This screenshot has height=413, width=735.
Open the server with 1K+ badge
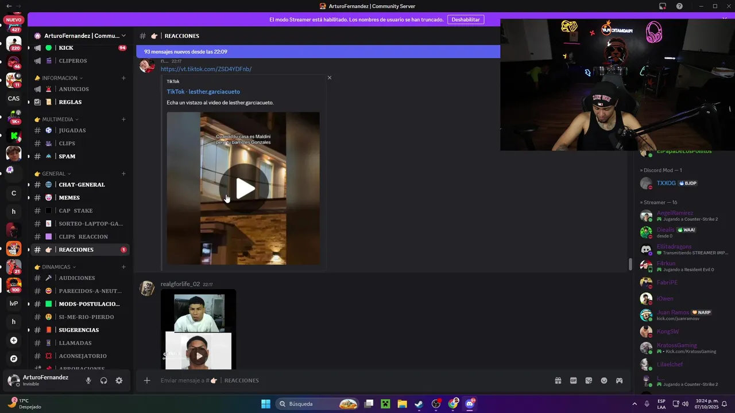coord(14,116)
